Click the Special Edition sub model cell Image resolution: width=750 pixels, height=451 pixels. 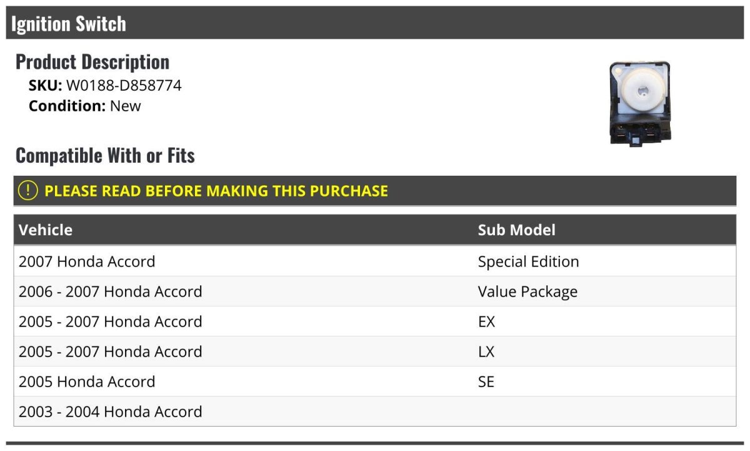click(528, 261)
